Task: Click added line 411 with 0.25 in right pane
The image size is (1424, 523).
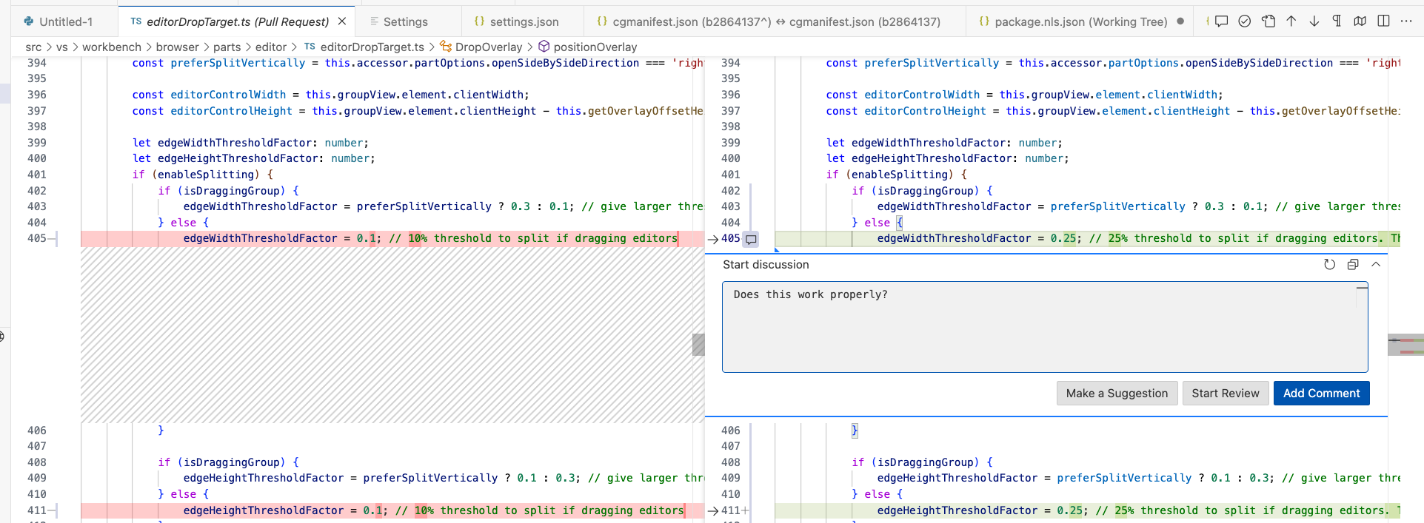Action: click(1087, 510)
